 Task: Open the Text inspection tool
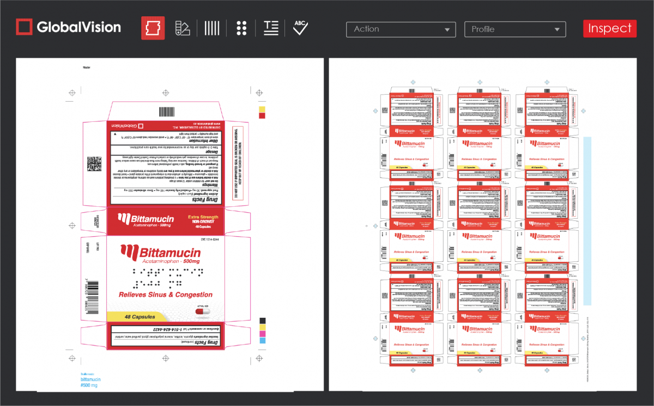pyautogui.click(x=271, y=28)
